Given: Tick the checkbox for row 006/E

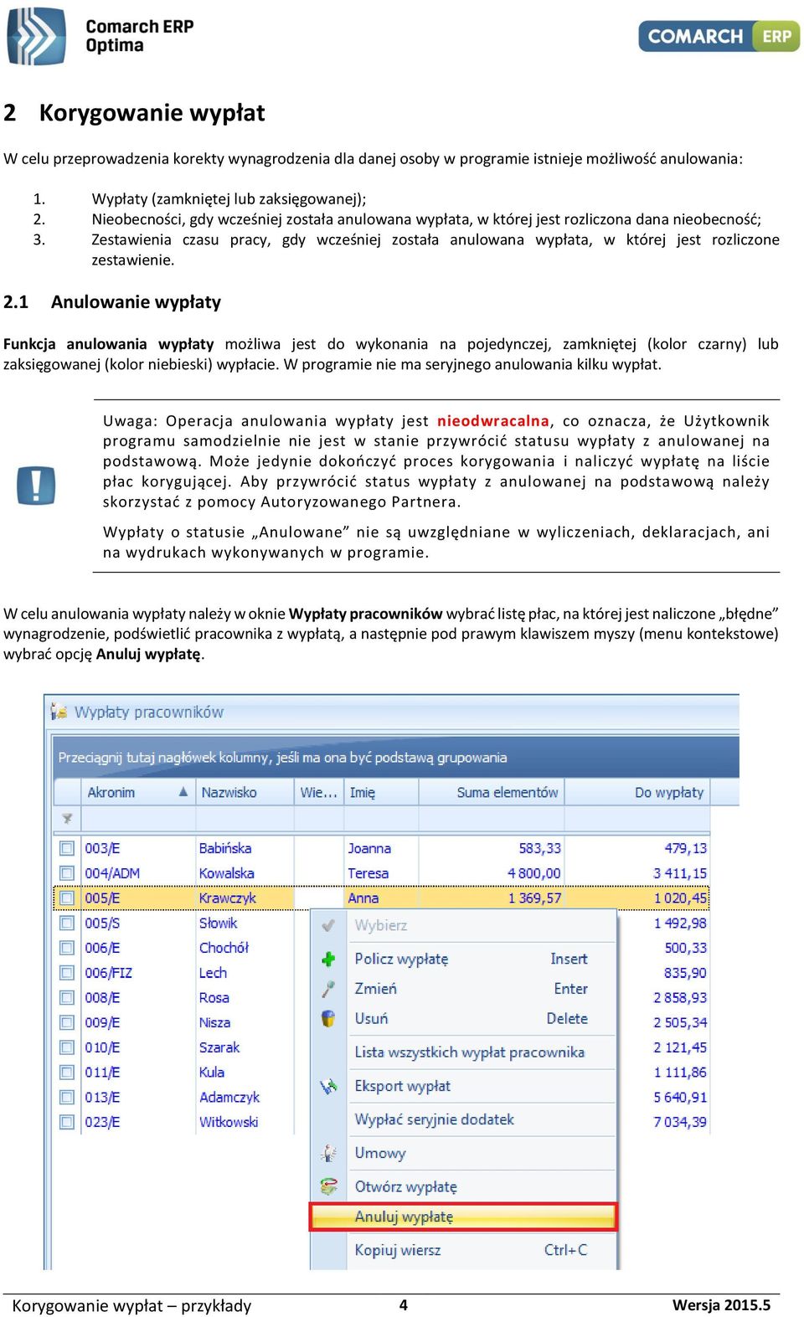Looking at the screenshot, I should coord(67,948).
